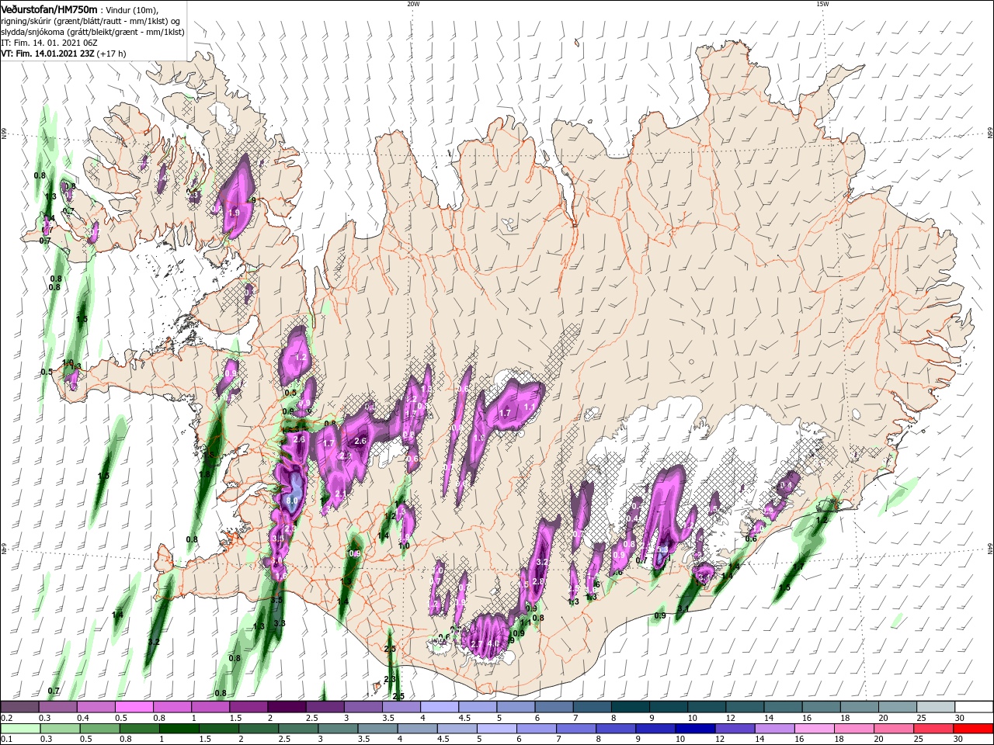This screenshot has height=745, width=994.
Task: Click the '15W' longitude label
Action: (x=822, y=4)
